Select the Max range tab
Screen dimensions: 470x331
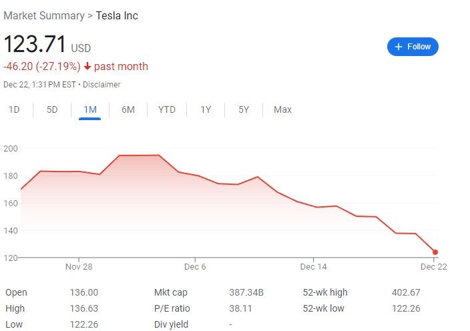282,109
